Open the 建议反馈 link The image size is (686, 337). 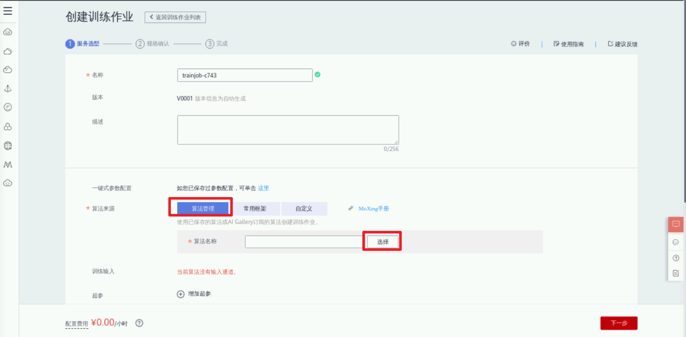(623, 44)
